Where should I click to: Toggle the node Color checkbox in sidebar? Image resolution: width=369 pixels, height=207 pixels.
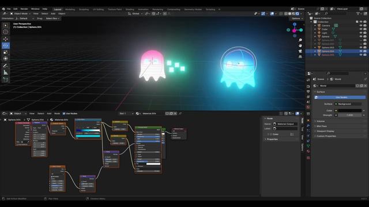pyautogui.click(x=271, y=134)
